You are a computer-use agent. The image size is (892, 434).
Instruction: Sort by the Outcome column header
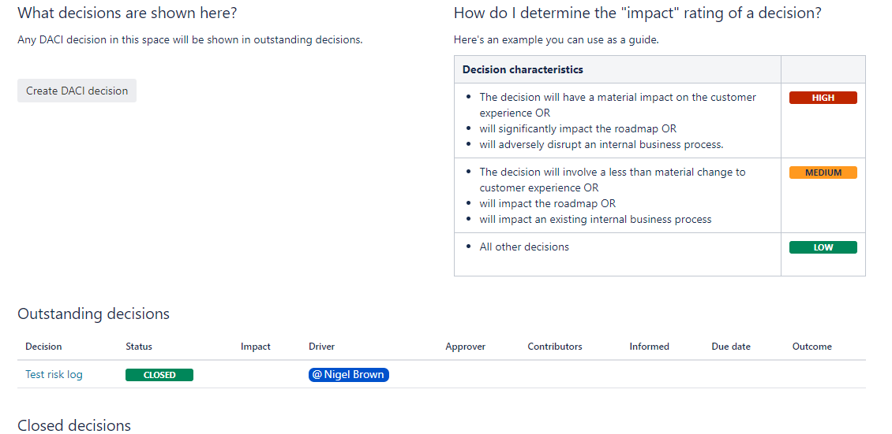pyautogui.click(x=811, y=347)
